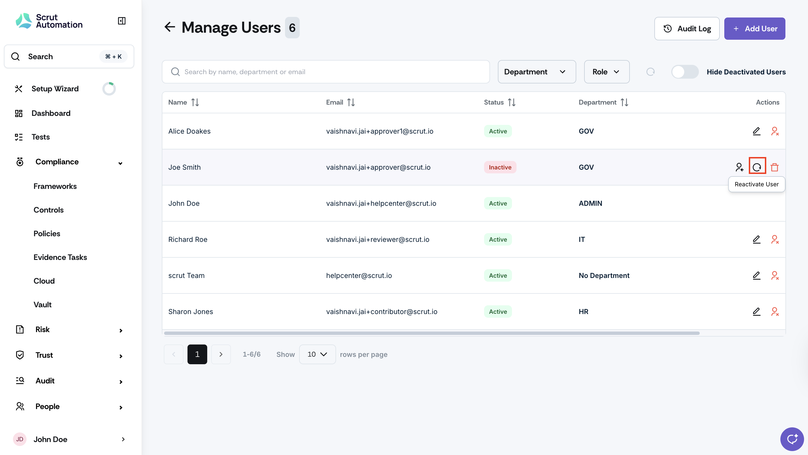Screen dimensions: 808x455
Task: Open the Department filter dropdown
Action: [x=537, y=72]
